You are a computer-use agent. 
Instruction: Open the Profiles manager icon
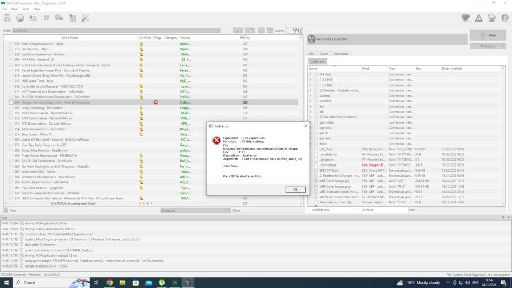click(33, 18)
